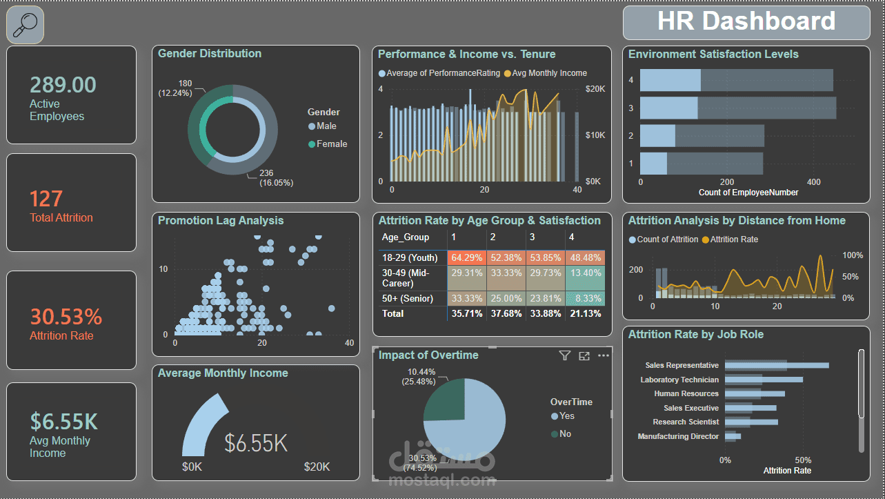Click the filter icon on Impact of Overtime
Image resolution: width=885 pixels, height=499 pixels.
pyautogui.click(x=565, y=355)
